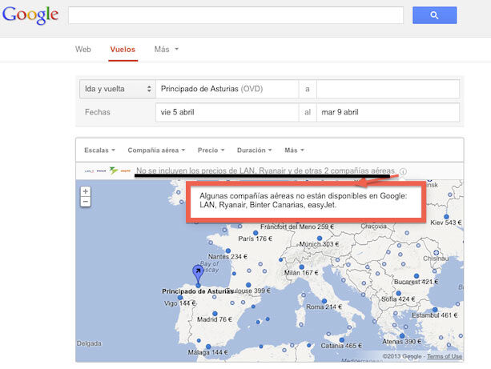The height and width of the screenshot is (369, 491).
Task: Expand the Más filter dropdown in filter bar
Action: coord(294,150)
